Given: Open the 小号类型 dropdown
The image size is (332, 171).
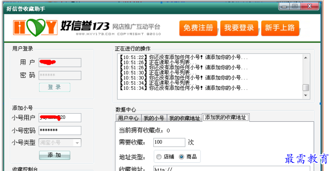Looking at the screenshot, I should pos(60,143).
